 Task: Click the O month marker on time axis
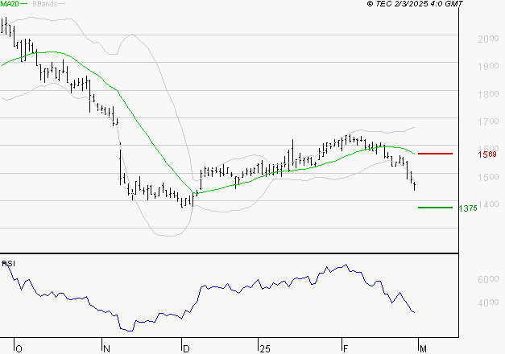tap(19, 349)
